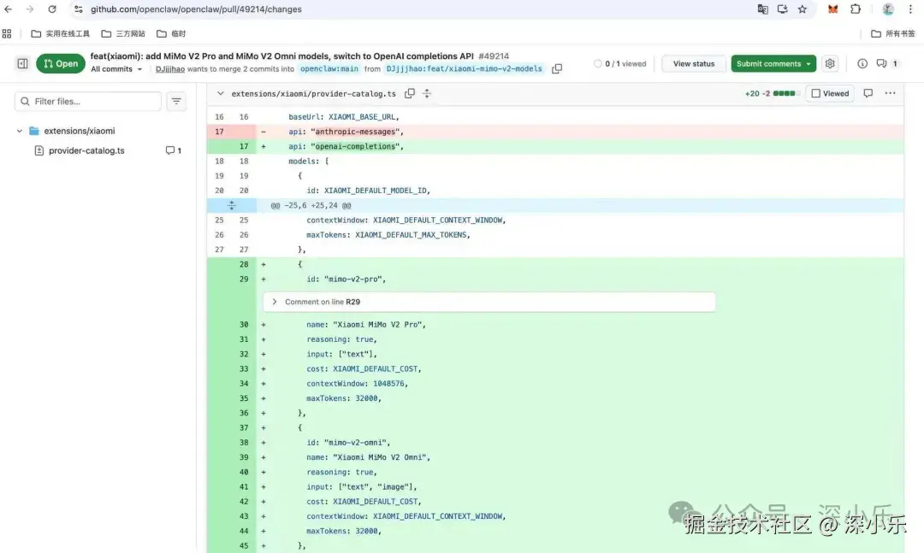Open the extensions puzzle icon
The width and height of the screenshot is (924, 553).
pyautogui.click(x=856, y=9)
